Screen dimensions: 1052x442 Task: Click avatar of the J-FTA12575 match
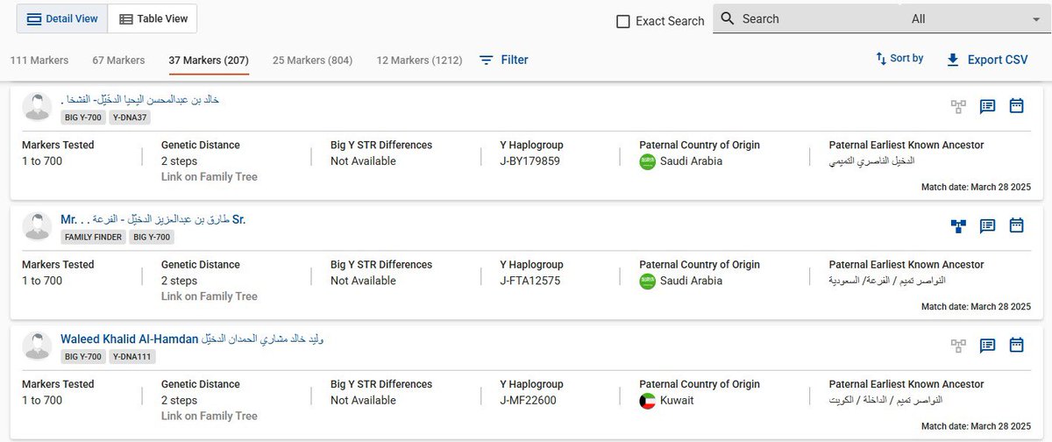(37, 226)
